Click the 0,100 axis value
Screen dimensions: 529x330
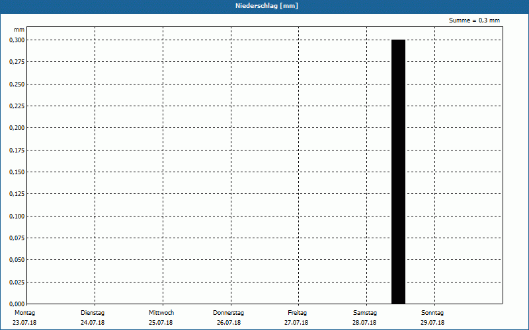point(17,216)
